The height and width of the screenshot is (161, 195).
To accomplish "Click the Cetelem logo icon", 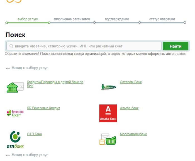I will coord(109,87).
